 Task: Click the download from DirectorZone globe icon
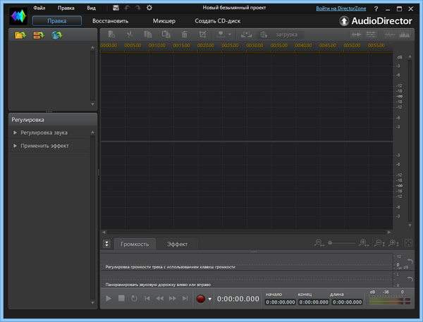(x=56, y=35)
